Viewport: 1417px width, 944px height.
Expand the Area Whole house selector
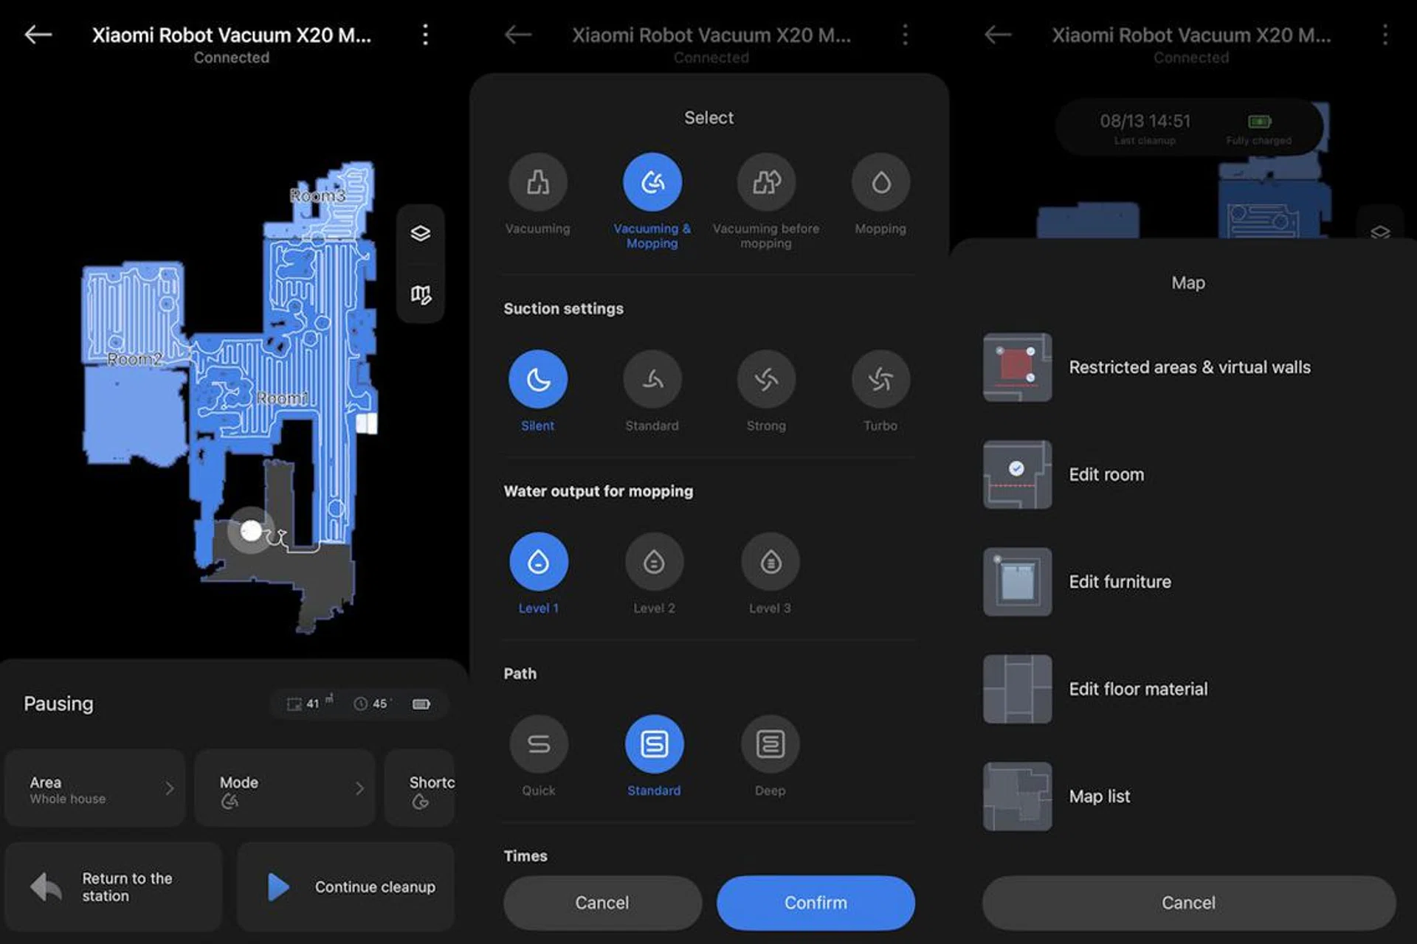pos(96,789)
